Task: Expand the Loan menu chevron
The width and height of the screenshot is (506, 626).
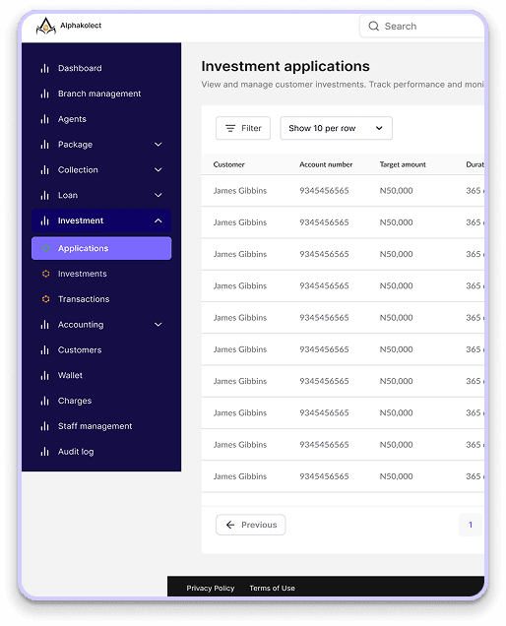Action: (158, 195)
